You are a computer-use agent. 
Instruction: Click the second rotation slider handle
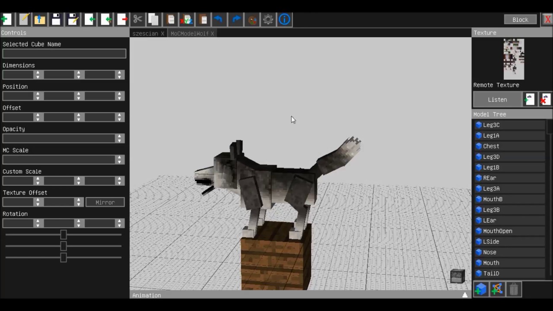tap(64, 246)
